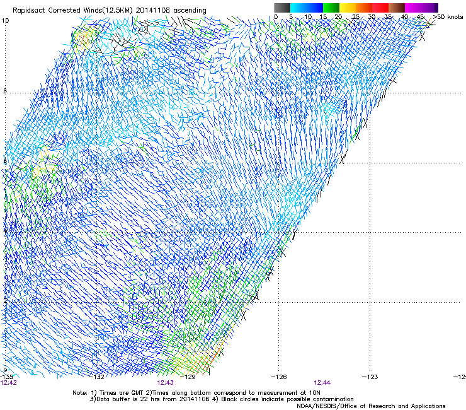Click the 12:43 time label

click(x=165, y=383)
